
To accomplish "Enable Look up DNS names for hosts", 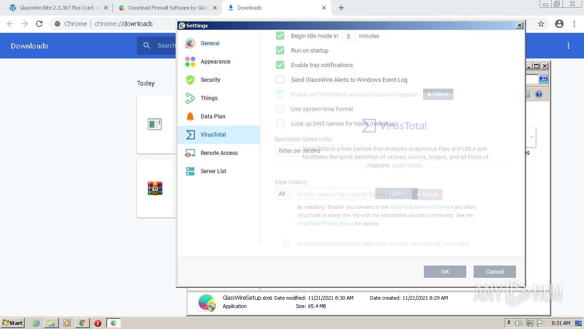I will pyautogui.click(x=280, y=123).
